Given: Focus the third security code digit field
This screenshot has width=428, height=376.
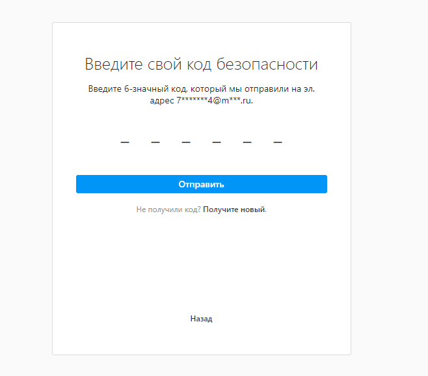Looking at the screenshot, I should [186, 137].
